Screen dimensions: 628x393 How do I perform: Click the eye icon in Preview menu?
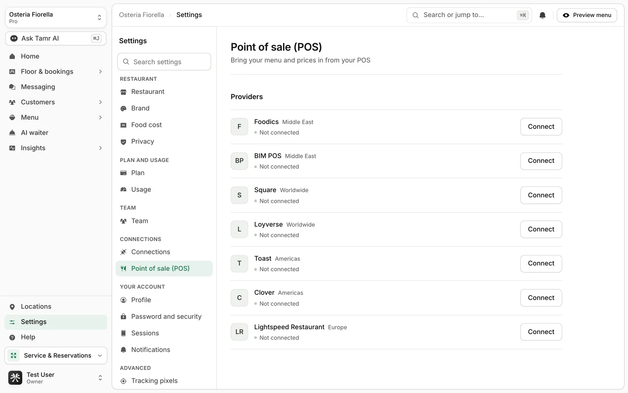(x=566, y=15)
